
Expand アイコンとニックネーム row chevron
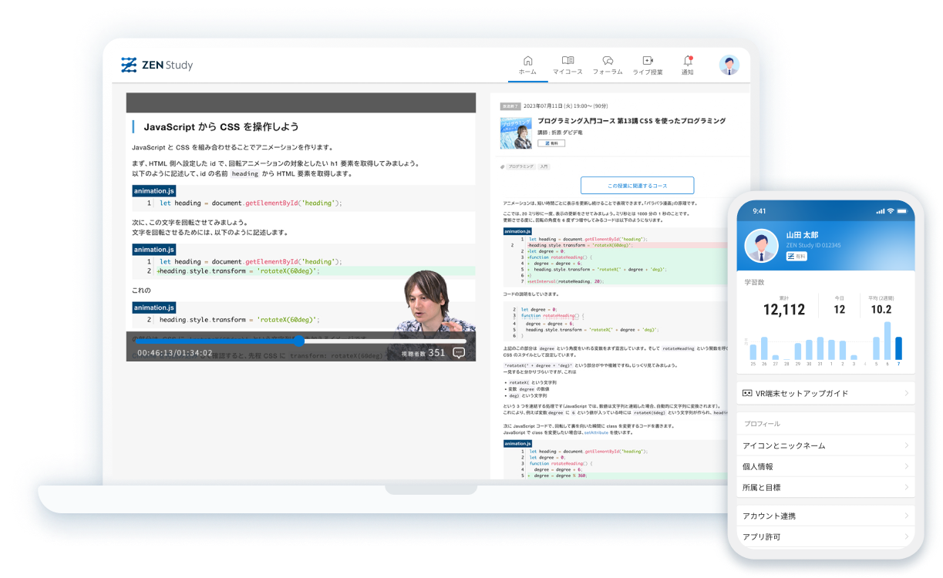coord(906,445)
